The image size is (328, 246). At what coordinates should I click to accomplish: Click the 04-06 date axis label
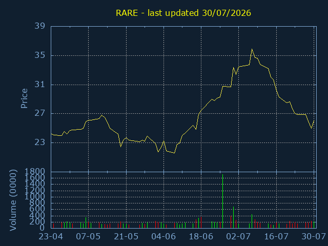[163, 237]
